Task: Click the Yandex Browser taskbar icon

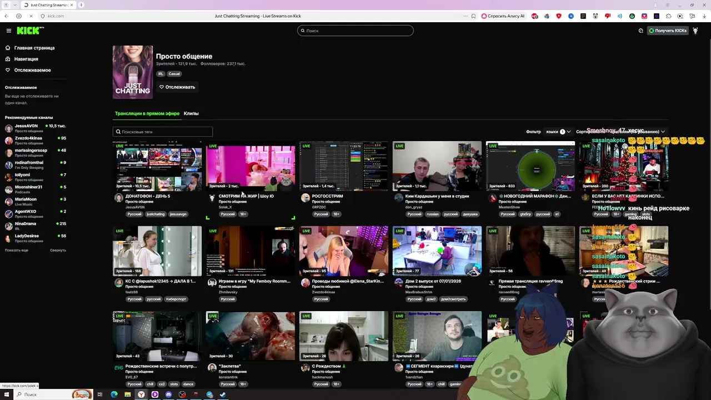Action: (141, 394)
